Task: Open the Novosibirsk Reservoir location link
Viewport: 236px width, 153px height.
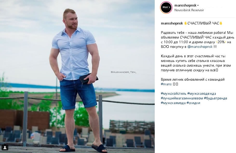Action: click(189, 10)
